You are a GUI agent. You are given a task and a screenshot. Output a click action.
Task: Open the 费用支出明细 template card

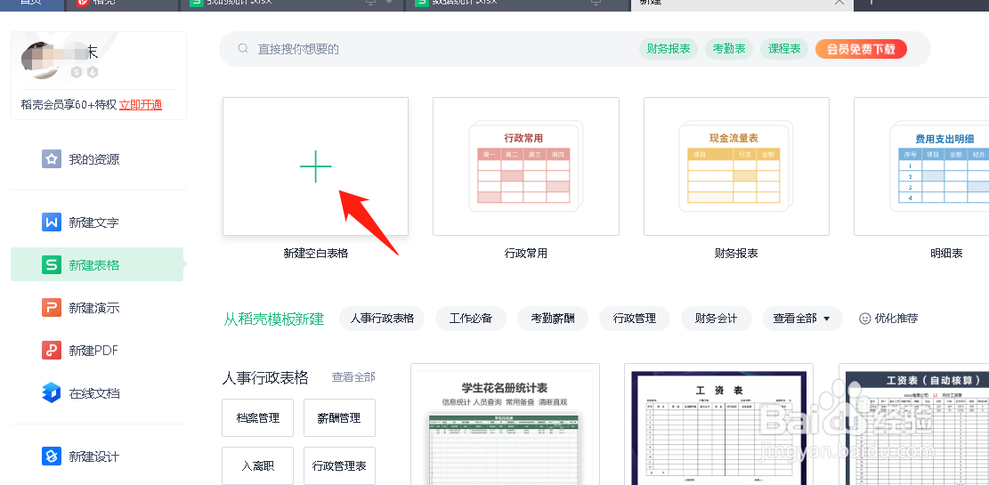point(921,166)
